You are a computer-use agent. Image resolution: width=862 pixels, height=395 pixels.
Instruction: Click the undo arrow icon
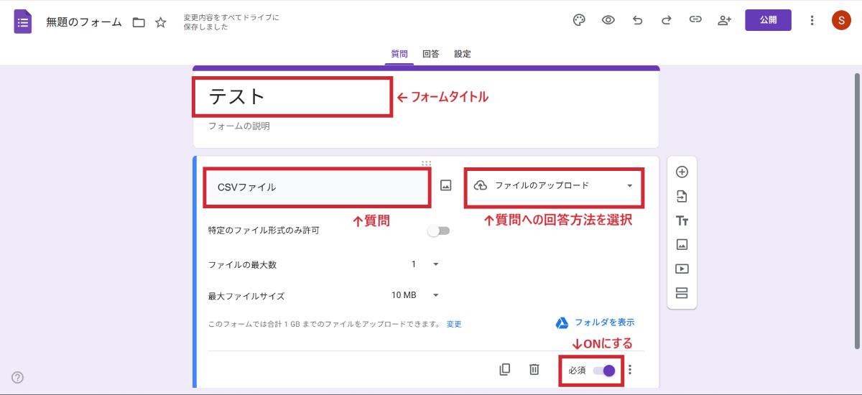click(637, 20)
